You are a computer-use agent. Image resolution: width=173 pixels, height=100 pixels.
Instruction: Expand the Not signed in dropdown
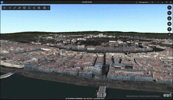[x=144, y=2]
